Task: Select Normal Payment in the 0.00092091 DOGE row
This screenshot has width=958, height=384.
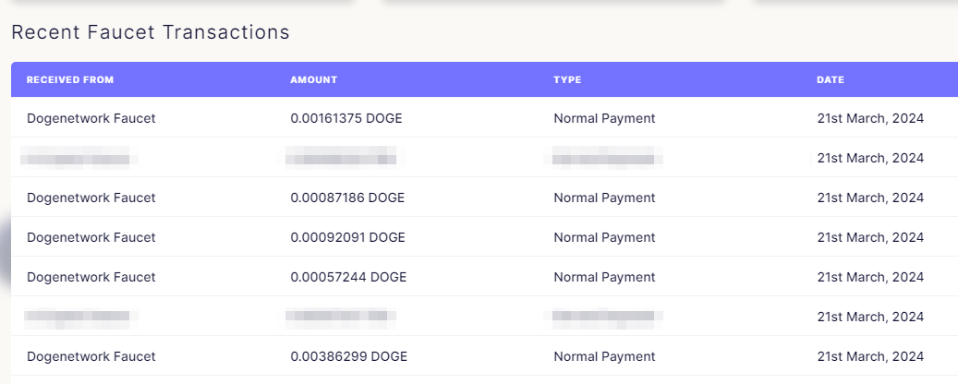Action: [604, 237]
